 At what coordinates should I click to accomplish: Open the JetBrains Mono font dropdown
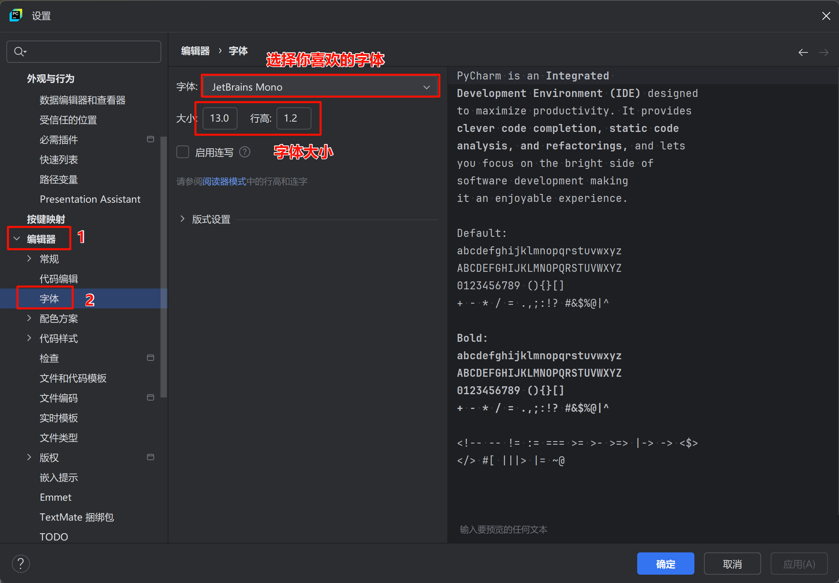tap(321, 87)
